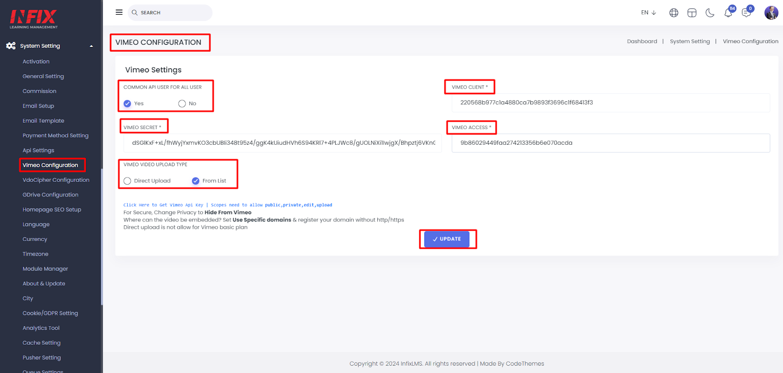Screen dimensions: 783x373
Task: Click the Update button
Action: [x=447, y=239]
